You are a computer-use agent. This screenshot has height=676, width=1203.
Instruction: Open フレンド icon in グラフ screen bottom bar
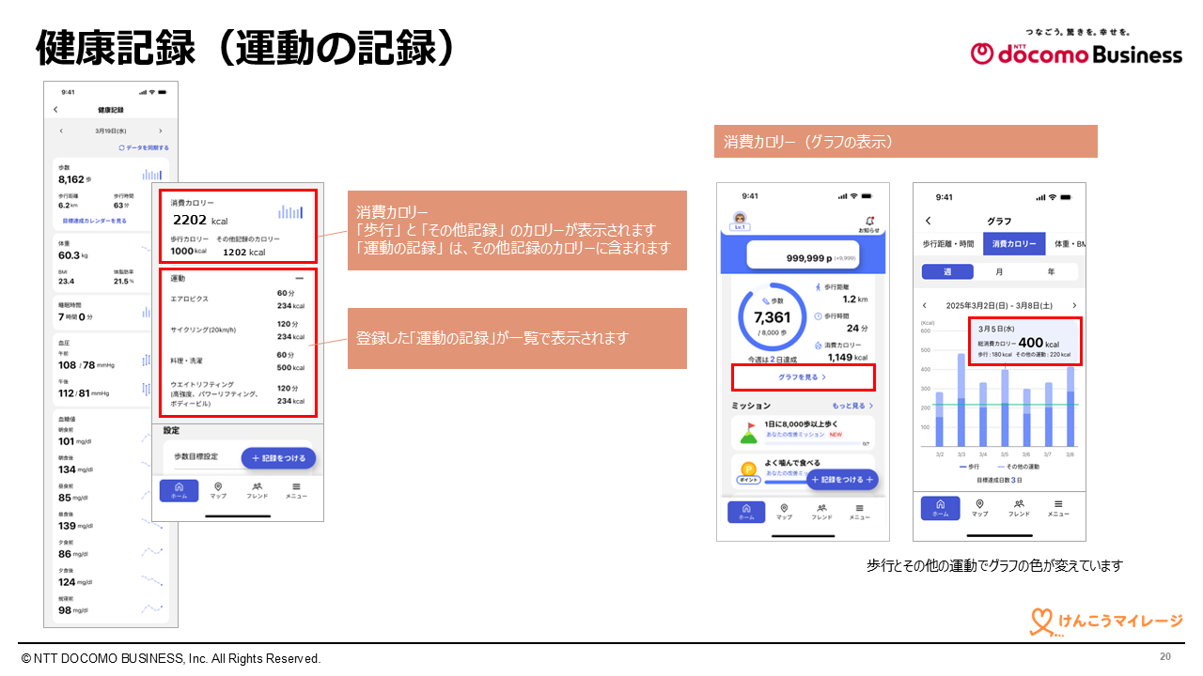click(1019, 507)
